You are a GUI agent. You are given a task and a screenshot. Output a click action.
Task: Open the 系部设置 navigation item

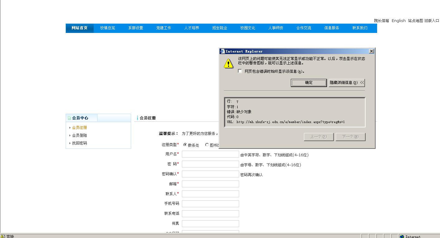pyautogui.click(x=135, y=28)
